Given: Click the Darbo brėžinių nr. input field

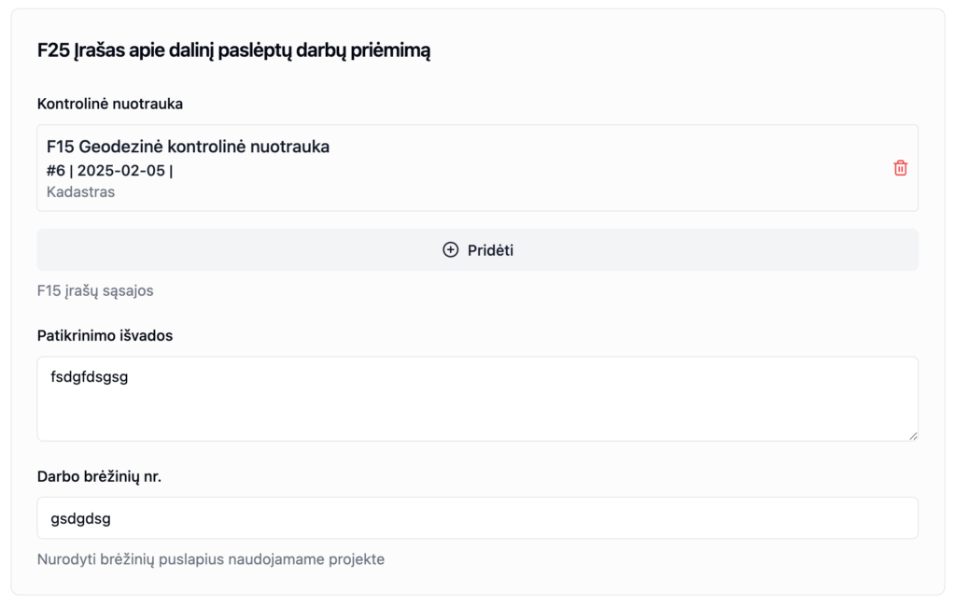Looking at the screenshot, I should pyautogui.click(x=477, y=518).
